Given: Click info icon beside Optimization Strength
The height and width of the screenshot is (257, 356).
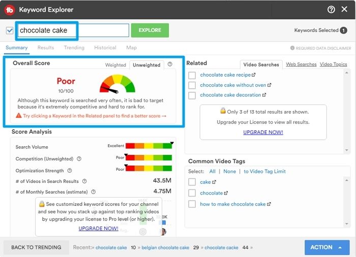Looking at the screenshot, I should [70, 170].
